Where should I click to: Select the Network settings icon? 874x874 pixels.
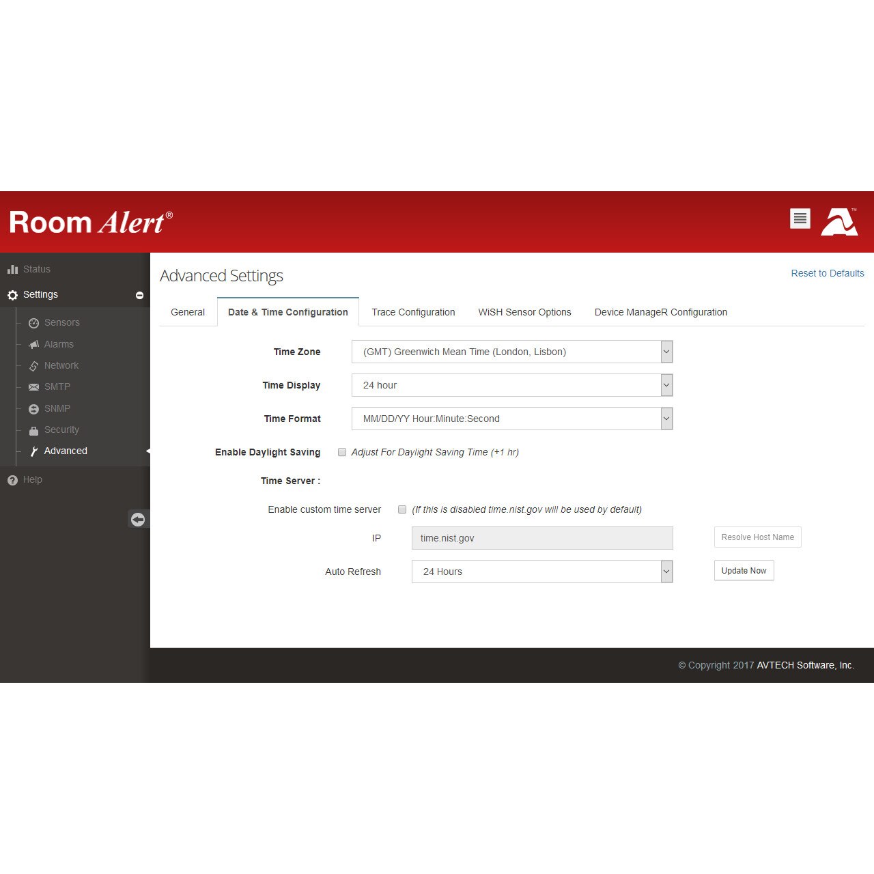[x=34, y=365]
